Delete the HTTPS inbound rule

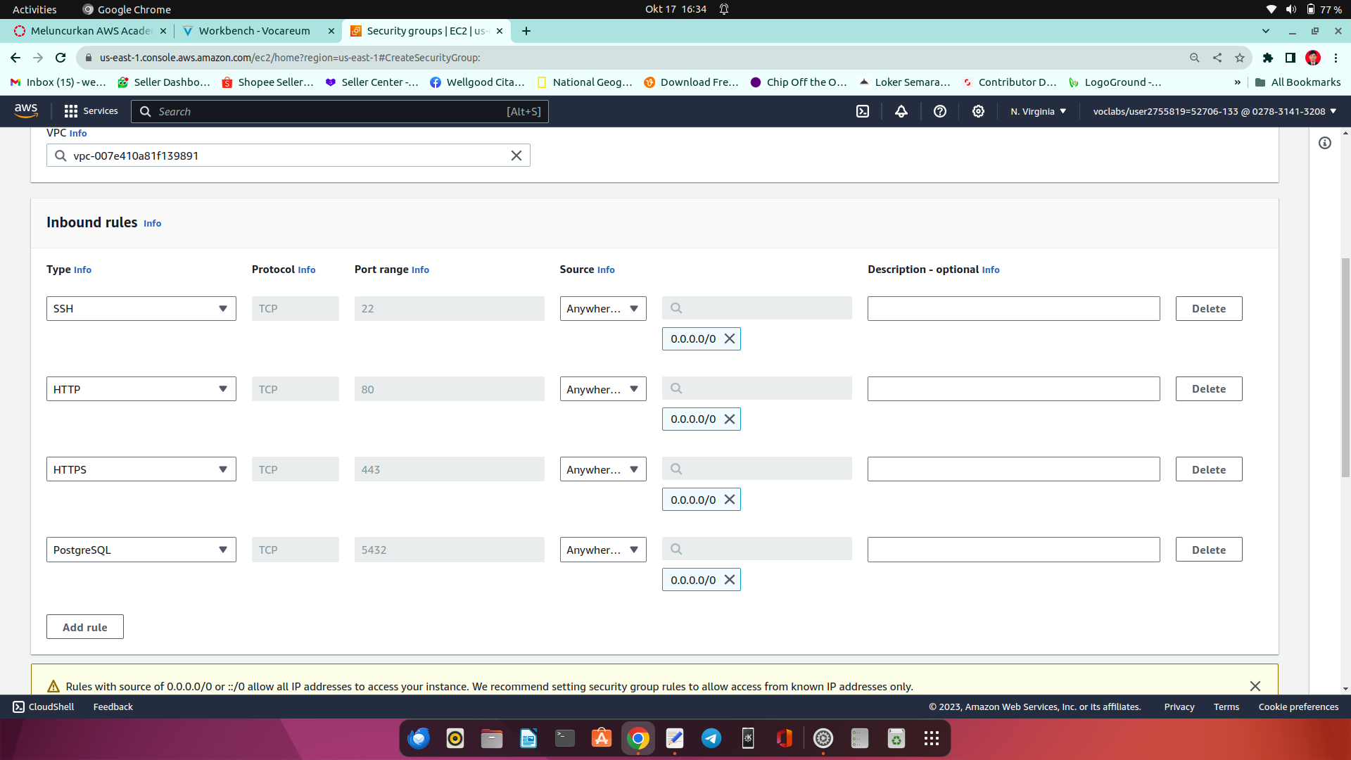click(1208, 469)
